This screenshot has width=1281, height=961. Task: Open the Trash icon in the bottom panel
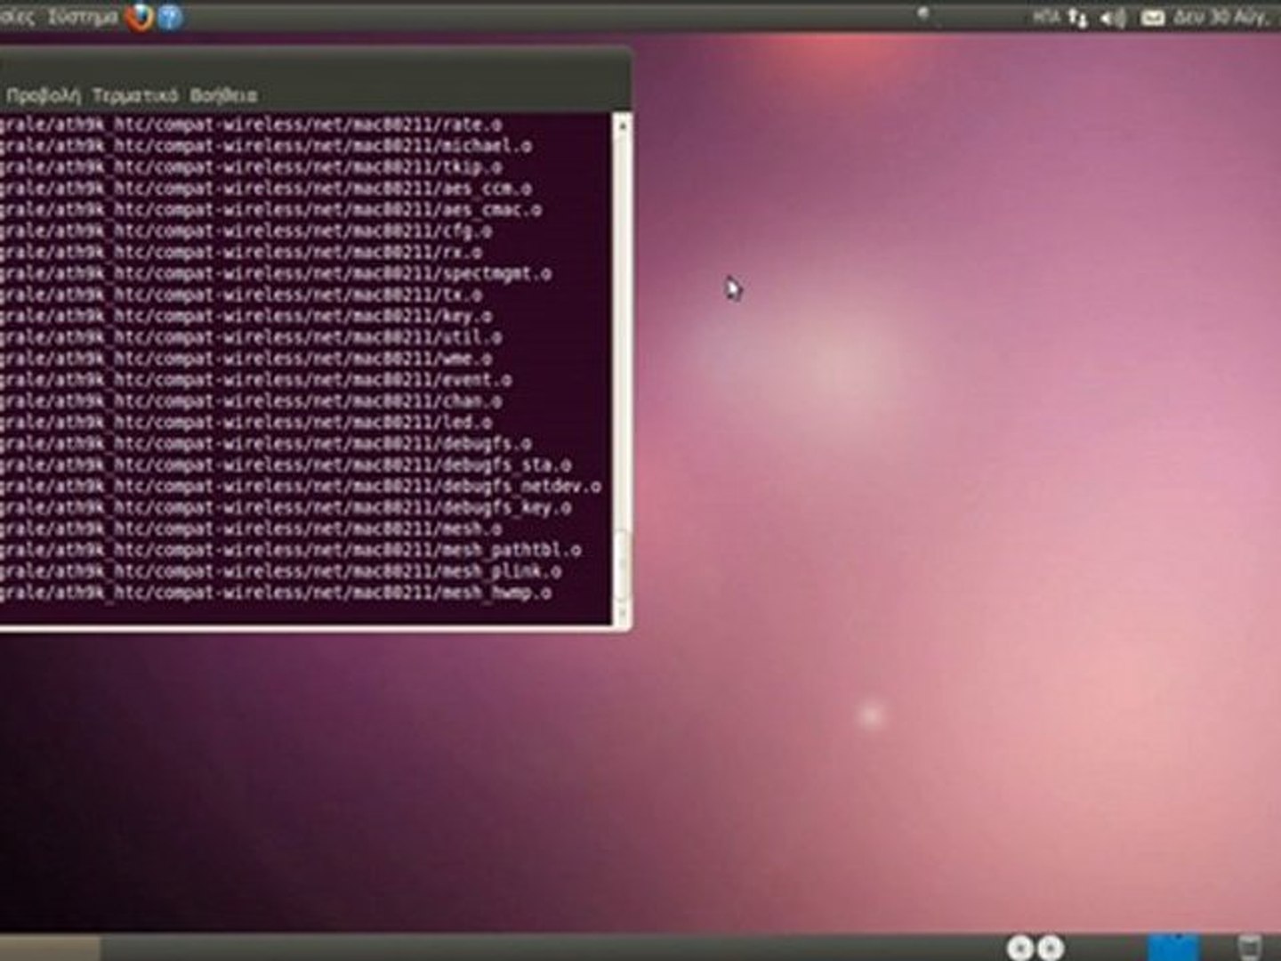1249,947
